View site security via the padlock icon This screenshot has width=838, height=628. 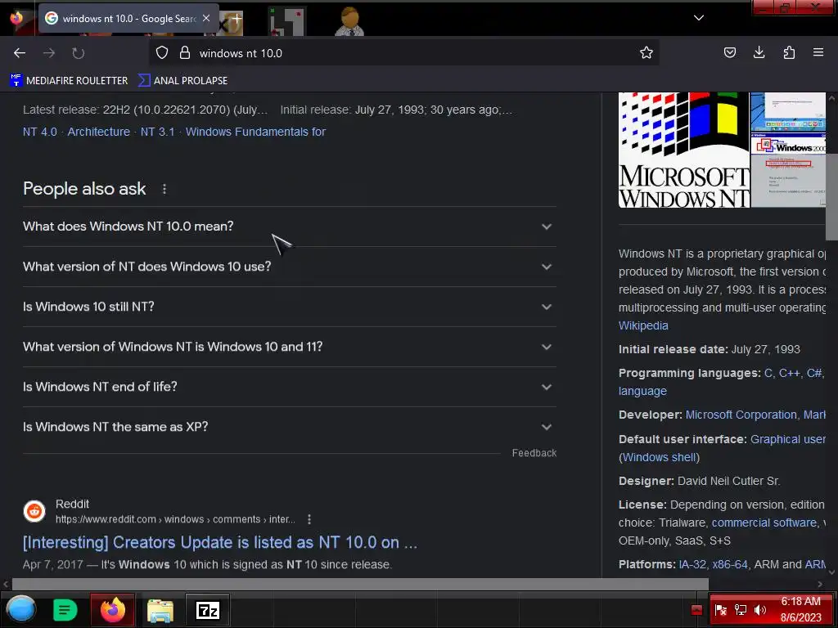pos(185,52)
